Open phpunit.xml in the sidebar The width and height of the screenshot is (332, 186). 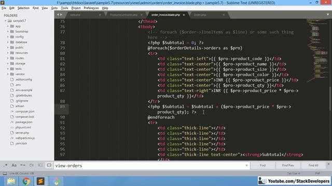pyautogui.click(x=23, y=128)
